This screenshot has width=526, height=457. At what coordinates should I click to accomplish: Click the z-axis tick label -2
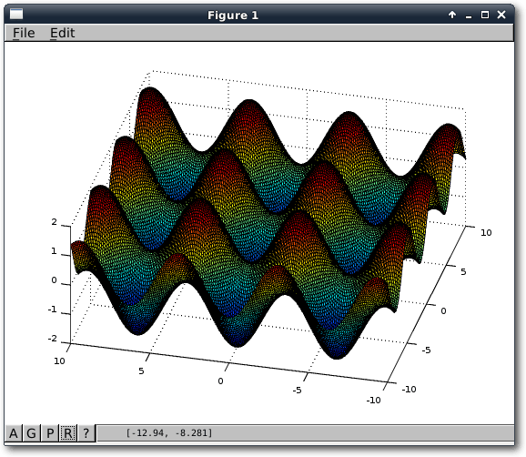point(53,339)
